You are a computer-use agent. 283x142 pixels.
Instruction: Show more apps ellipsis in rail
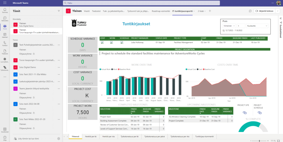[x=5, y=77]
